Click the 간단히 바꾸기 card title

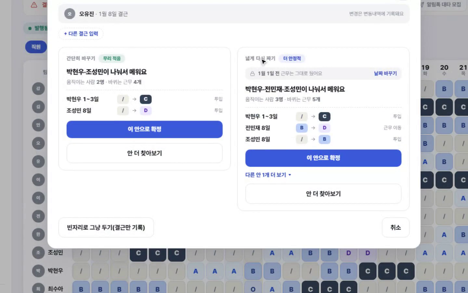[81, 58]
